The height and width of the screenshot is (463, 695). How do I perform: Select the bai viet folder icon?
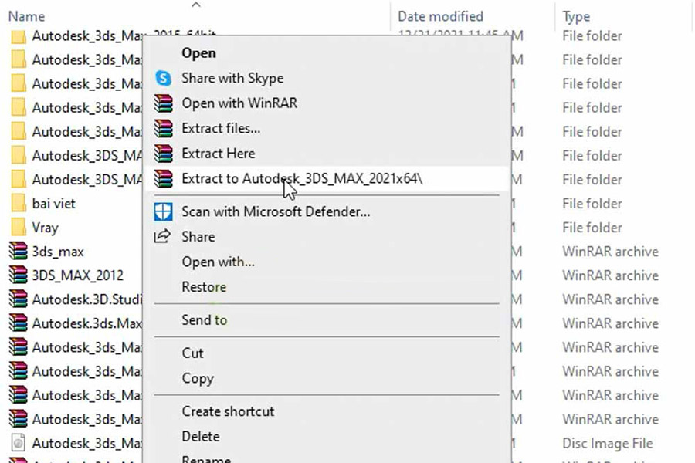coord(19,204)
